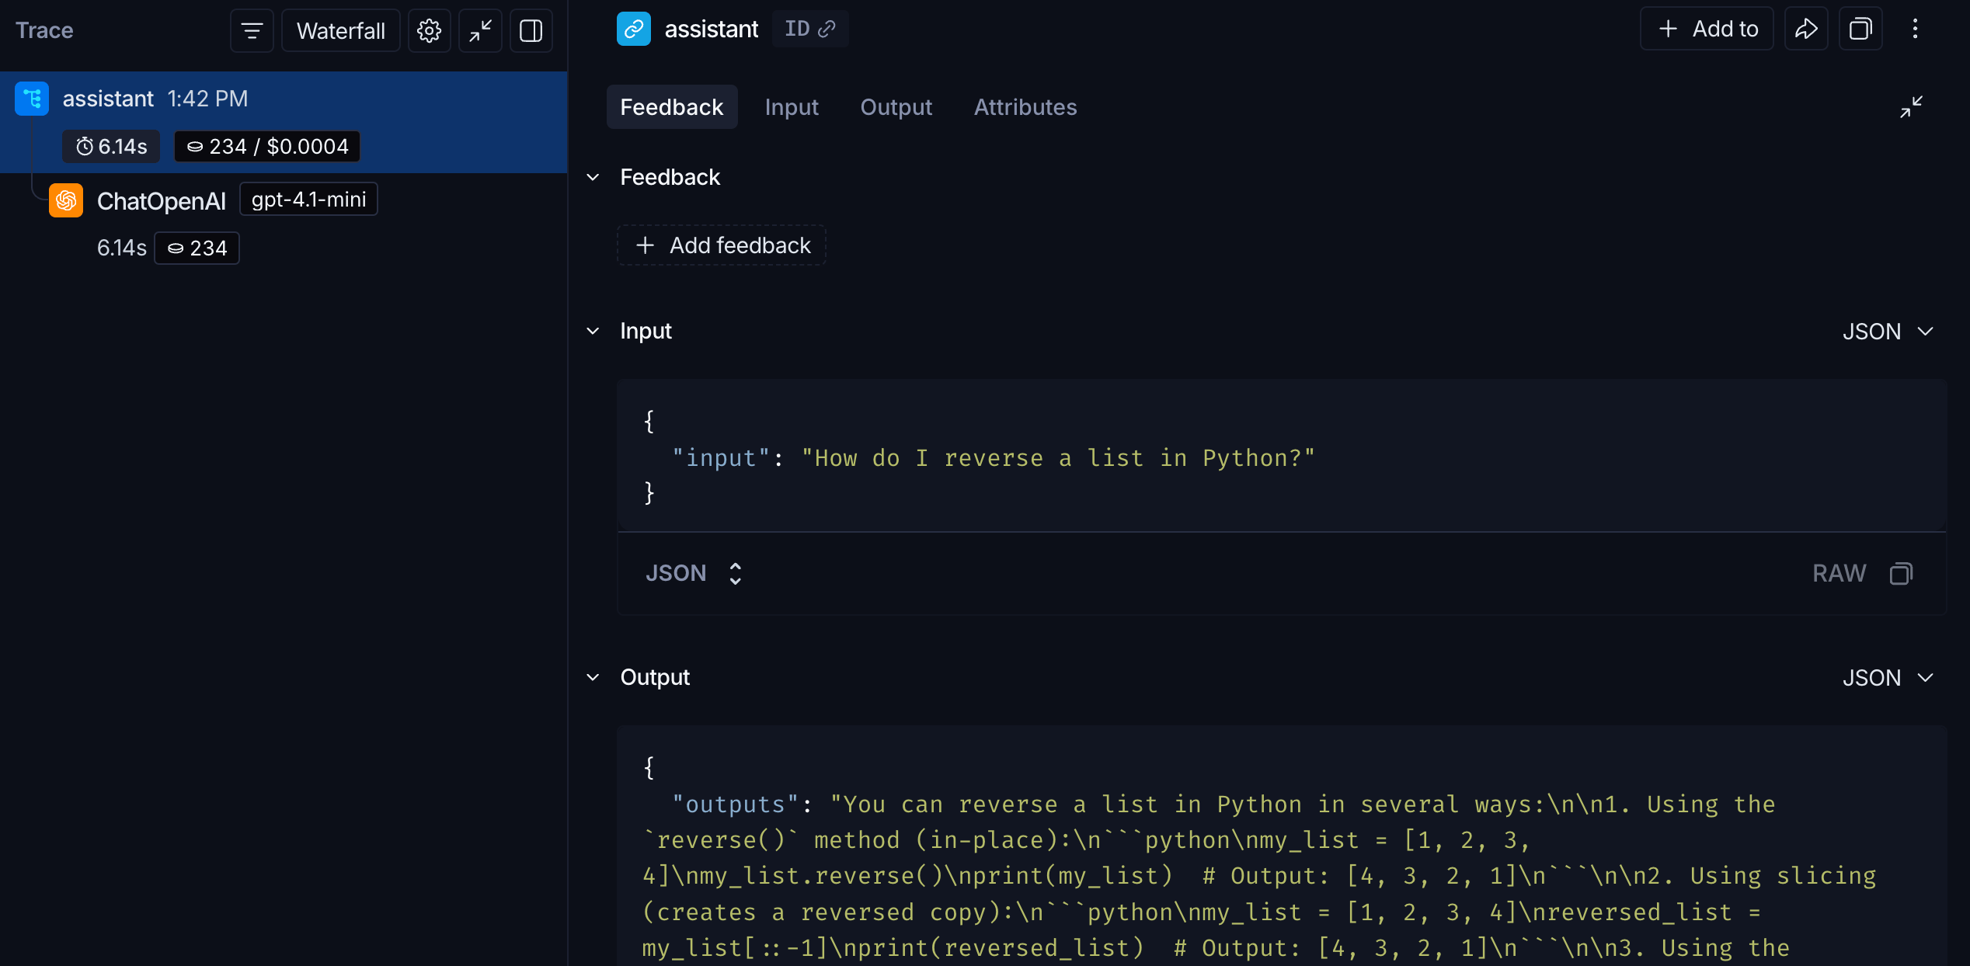Image resolution: width=1970 pixels, height=966 pixels.
Task: Collapse the trace tree panel
Action: [480, 31]
